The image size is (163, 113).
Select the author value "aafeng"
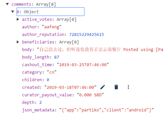coord(53,27)
